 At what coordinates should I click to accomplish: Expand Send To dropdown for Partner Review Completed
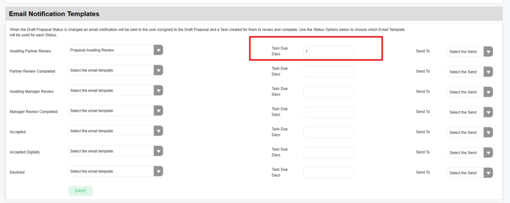[470, 72]
